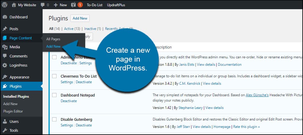View details for Disable Gutenberg
The width and height of the screenshot is (303, 135).
click(202, 127)
